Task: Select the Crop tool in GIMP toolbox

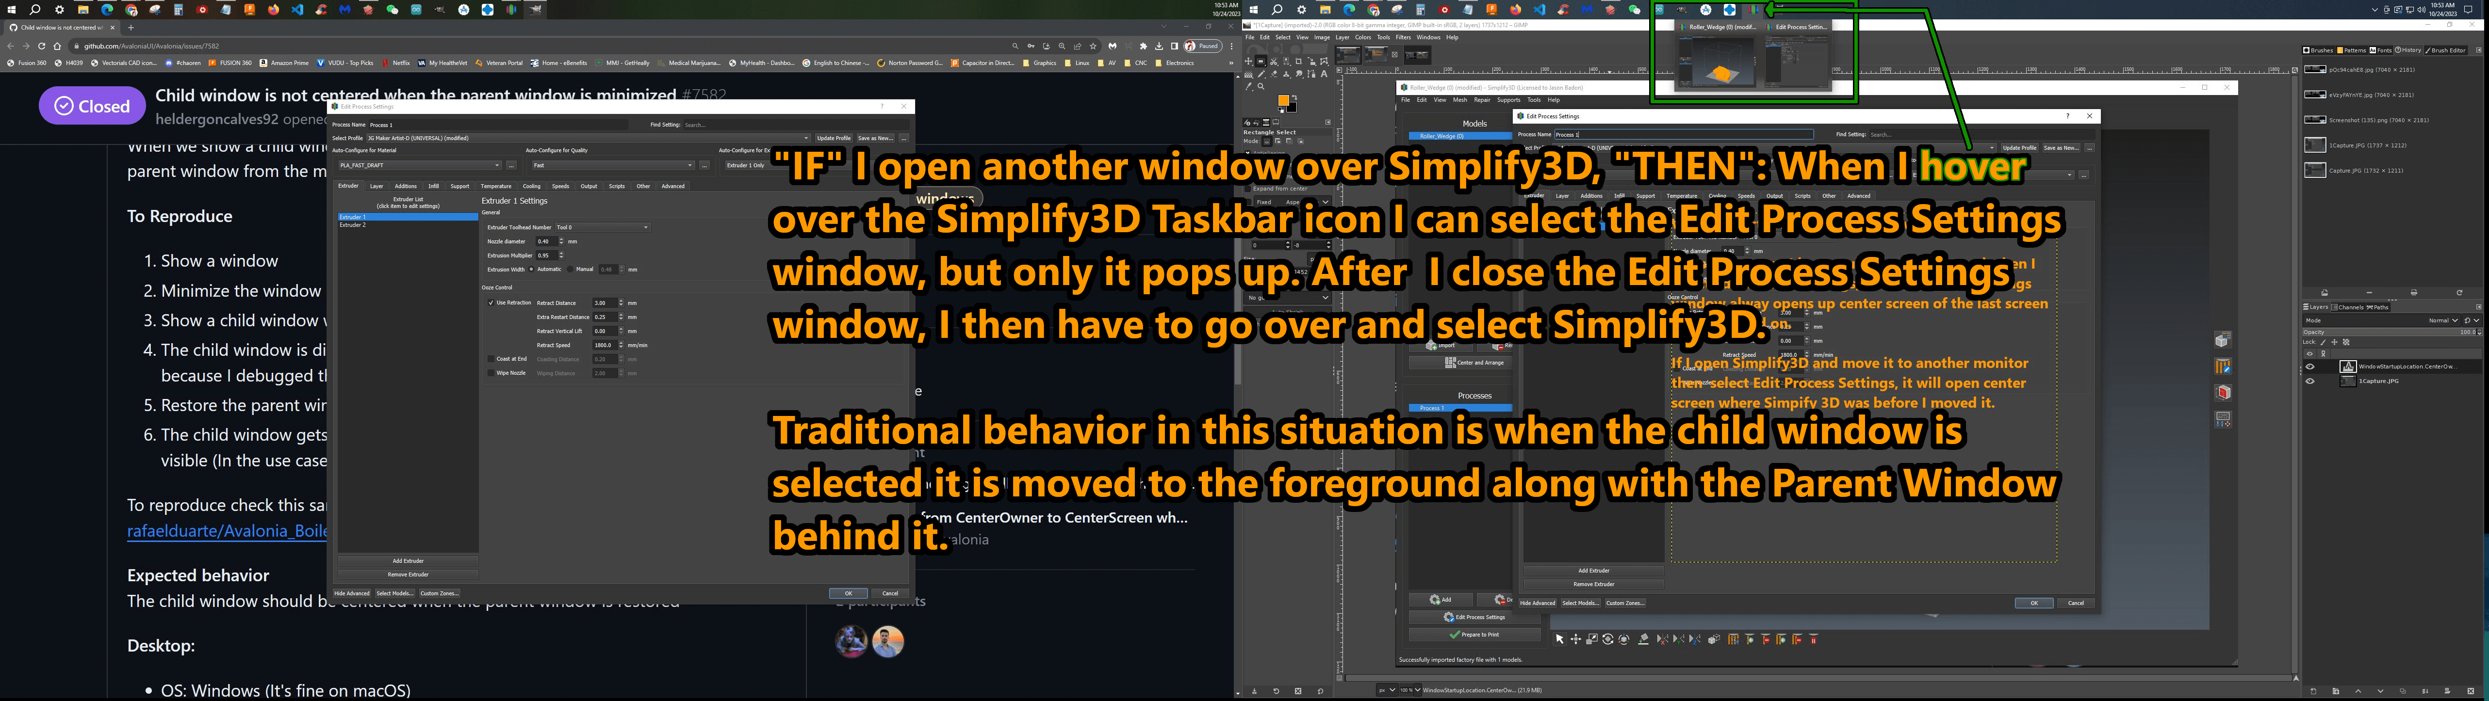Action: 1299,61
